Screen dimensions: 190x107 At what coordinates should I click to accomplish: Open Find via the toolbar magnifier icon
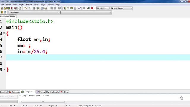pyautogui.click(x=34, y=8)
